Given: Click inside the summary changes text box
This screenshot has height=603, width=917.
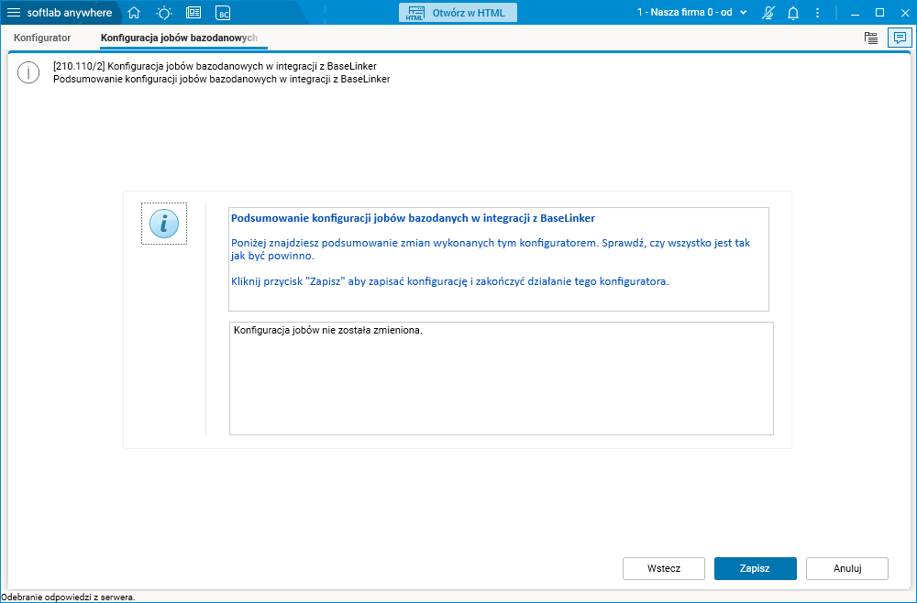Looking at the screenshot, I should tap(502, 378).
